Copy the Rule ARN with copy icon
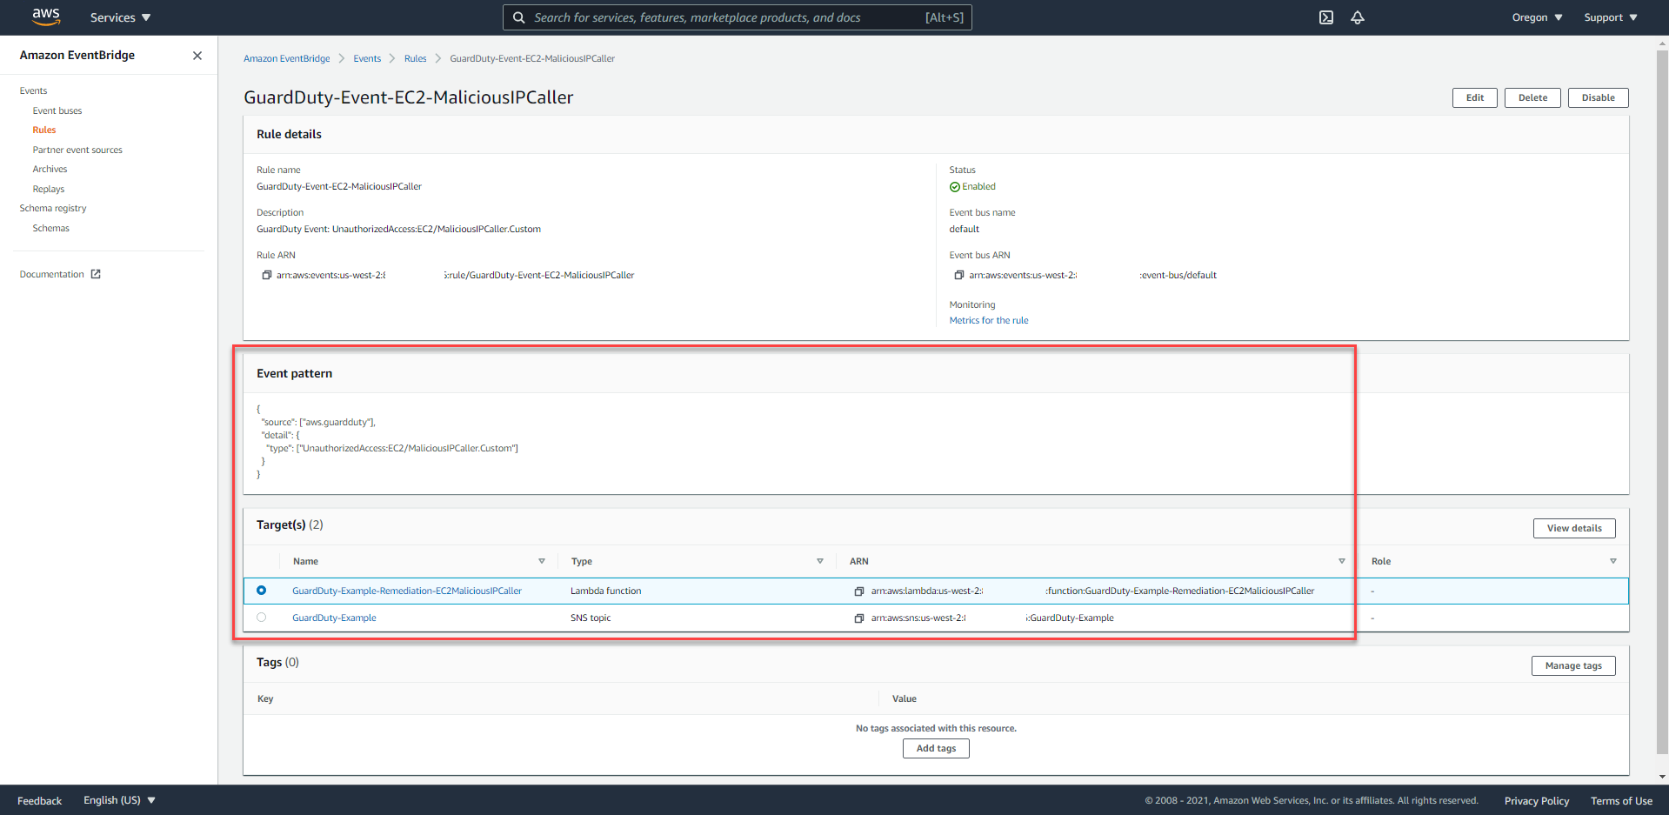The image size is (1669, 815). 267,275
